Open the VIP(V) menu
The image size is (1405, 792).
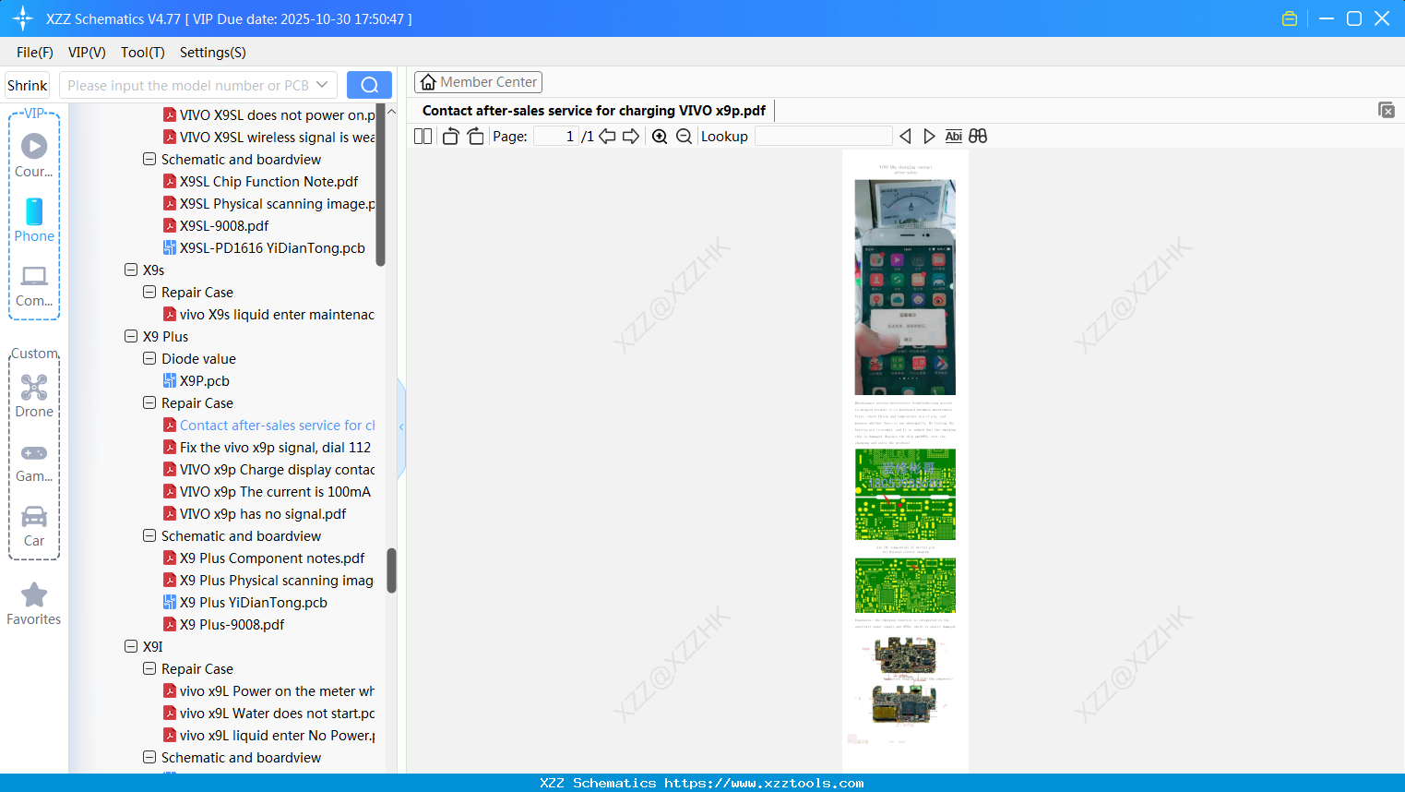click(x=87, y=53)
